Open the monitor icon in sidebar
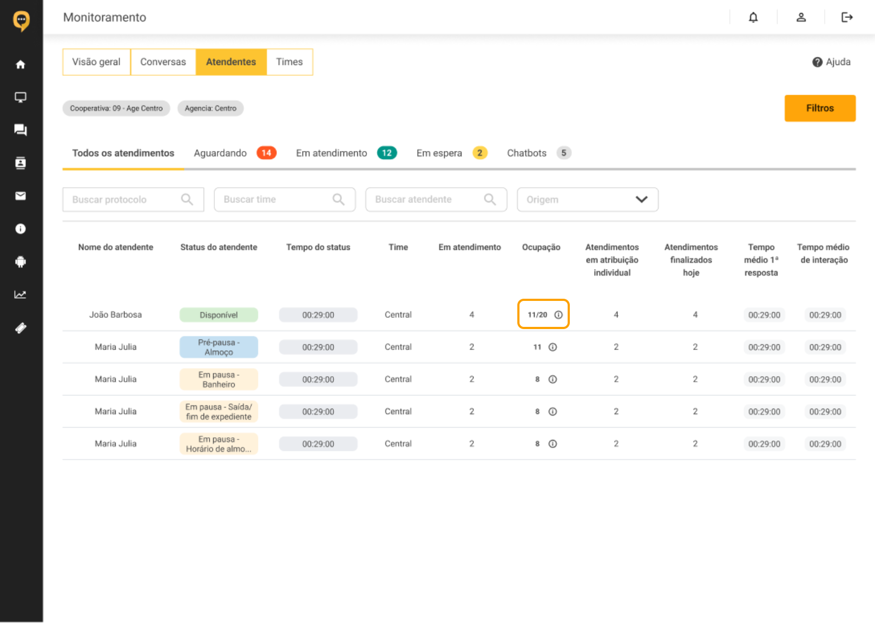This screenshot has height=624, width=875. [x=21, y=97]
